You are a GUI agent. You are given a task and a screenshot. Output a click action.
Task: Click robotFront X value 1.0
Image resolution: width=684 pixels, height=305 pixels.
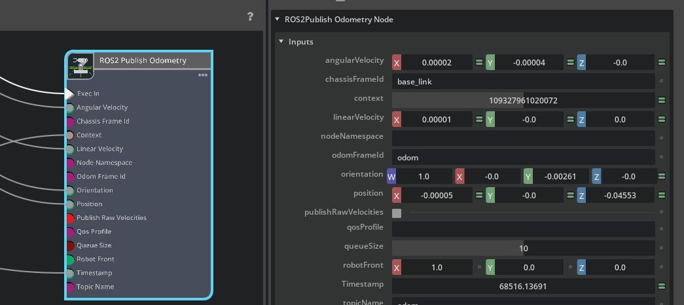437,268
